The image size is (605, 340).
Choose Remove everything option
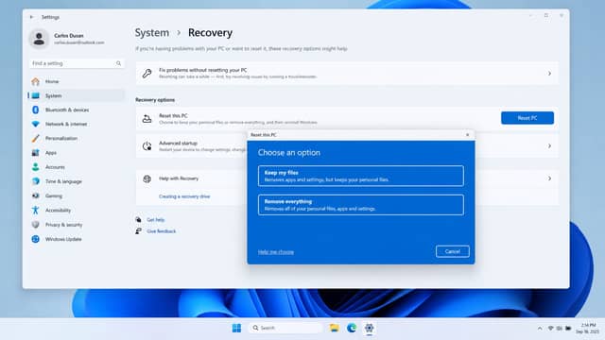click(361, 205)
